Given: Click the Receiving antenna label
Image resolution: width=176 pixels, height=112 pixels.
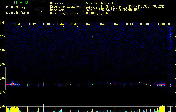Looking at the screenshot, I should point(64,13).
